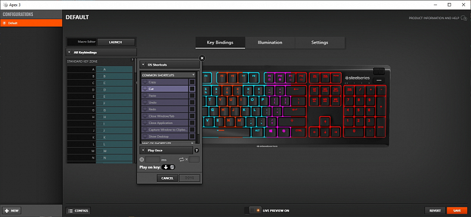Screen dimensions: 471x217
Task: Open product information and help icon
Action: [464, 18]
